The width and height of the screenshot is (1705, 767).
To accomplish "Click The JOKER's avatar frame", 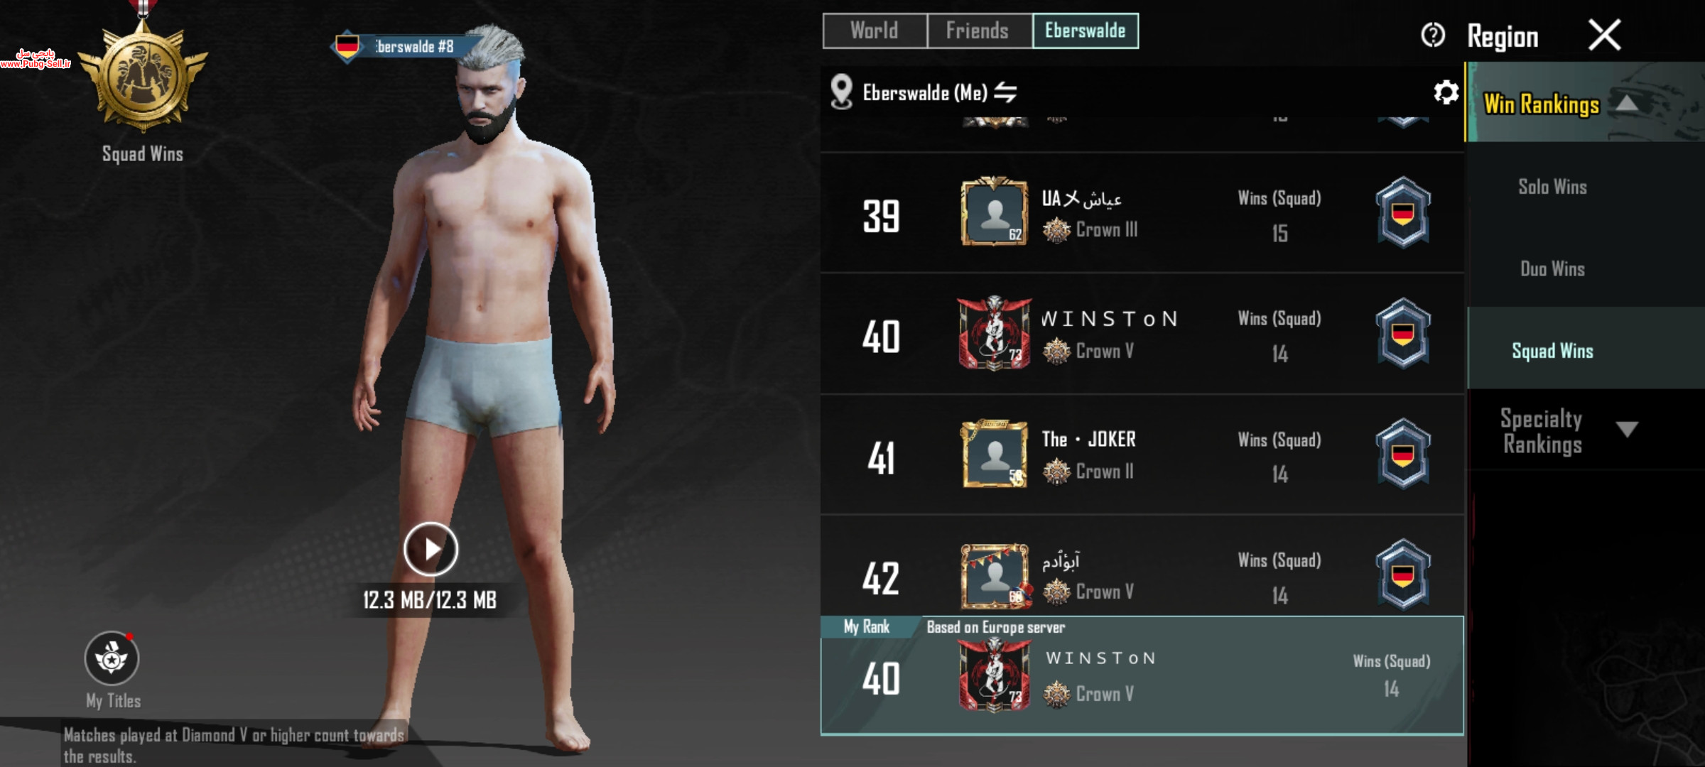I will click(995, 454).
